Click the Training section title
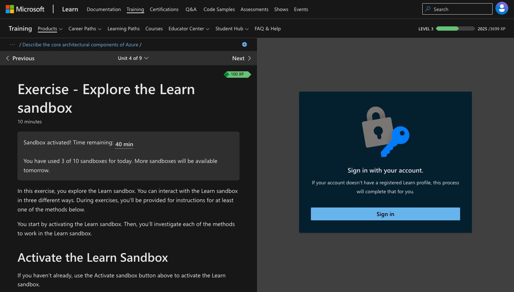This screenshot has height=292, width=514. click(x=20, y=29)
